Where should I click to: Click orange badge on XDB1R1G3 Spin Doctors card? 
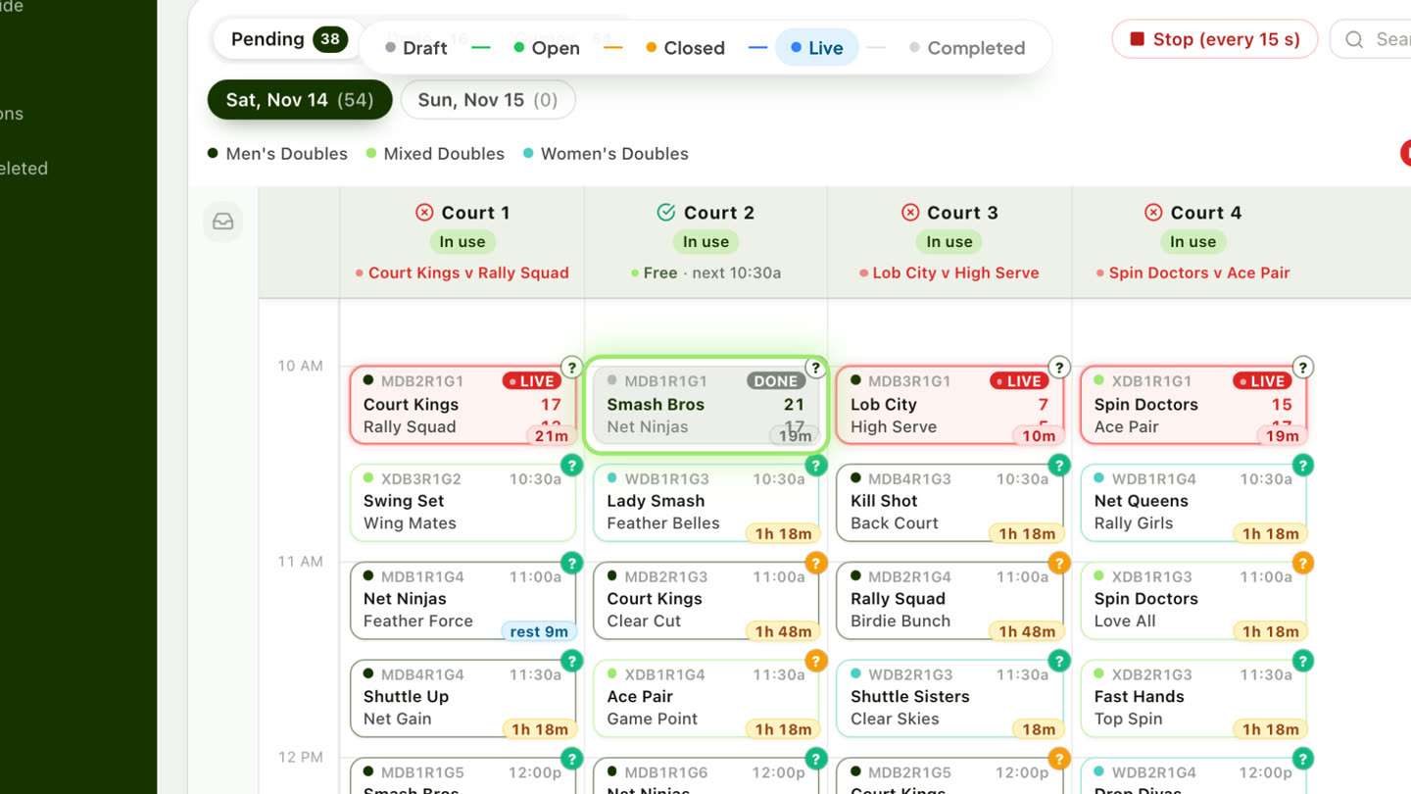point(1302,564)
